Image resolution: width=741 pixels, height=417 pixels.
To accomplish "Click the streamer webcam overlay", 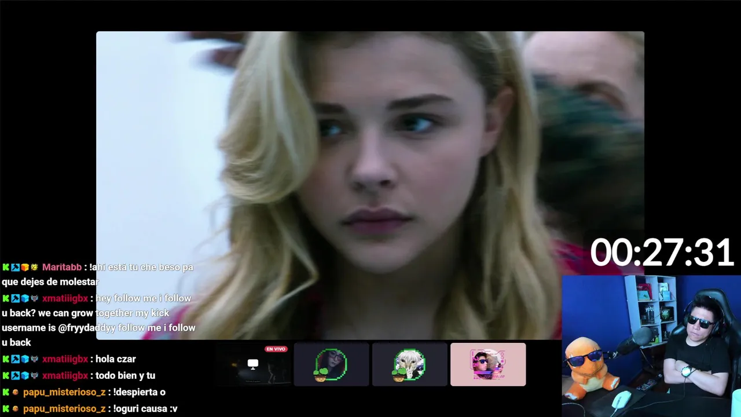I will 651,346.
